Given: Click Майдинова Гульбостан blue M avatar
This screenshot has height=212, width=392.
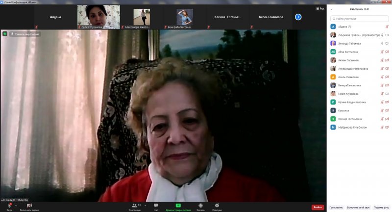Looking at the screenshot, I should pos(333,128).
